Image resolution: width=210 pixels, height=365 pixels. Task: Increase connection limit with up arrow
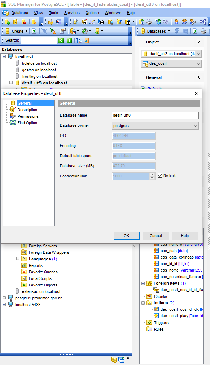point(152,175)
